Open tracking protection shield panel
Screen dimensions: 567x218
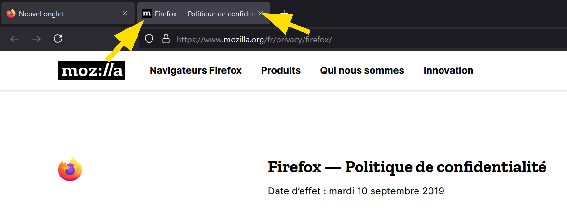pyautogui.click(x=149, y=39)
